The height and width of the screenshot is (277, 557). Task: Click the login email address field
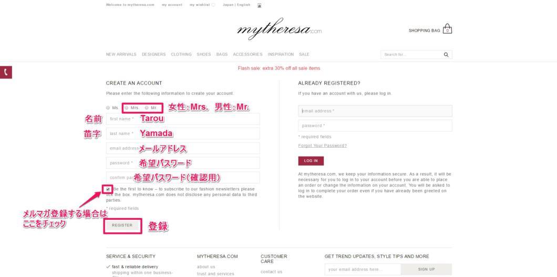coord(375,111)
